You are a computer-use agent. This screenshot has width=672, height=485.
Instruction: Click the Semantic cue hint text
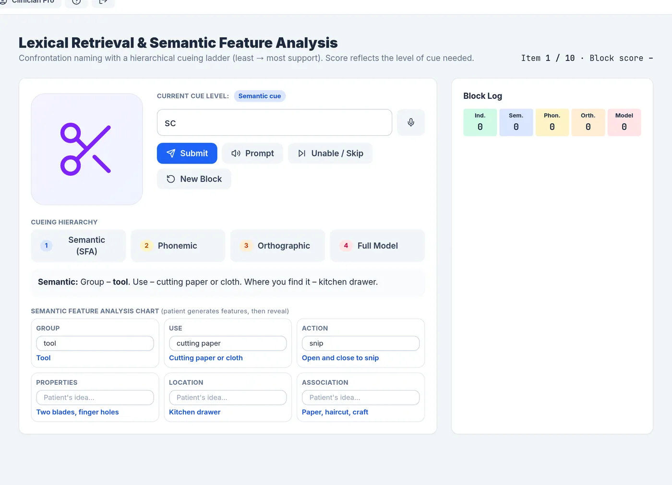(x=208, y=282)
